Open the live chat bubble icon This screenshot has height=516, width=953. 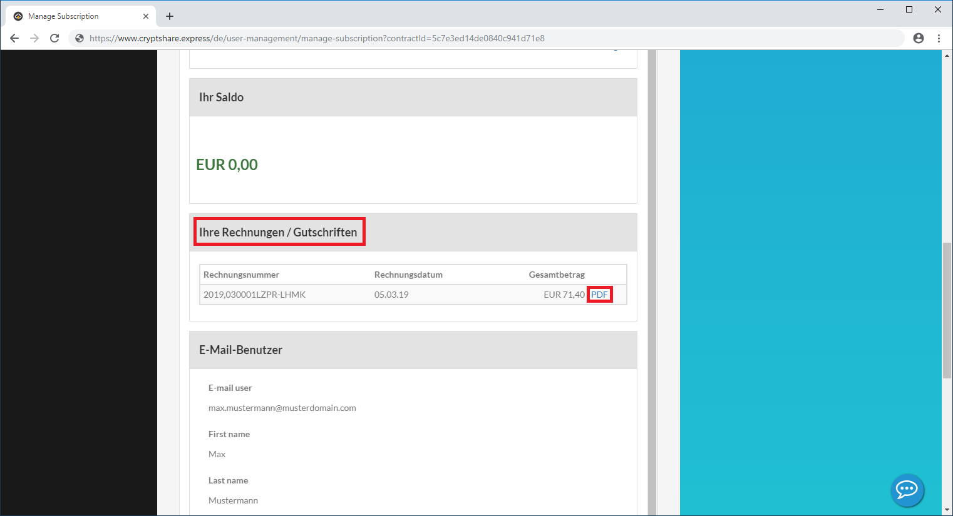tap(907, 489)
